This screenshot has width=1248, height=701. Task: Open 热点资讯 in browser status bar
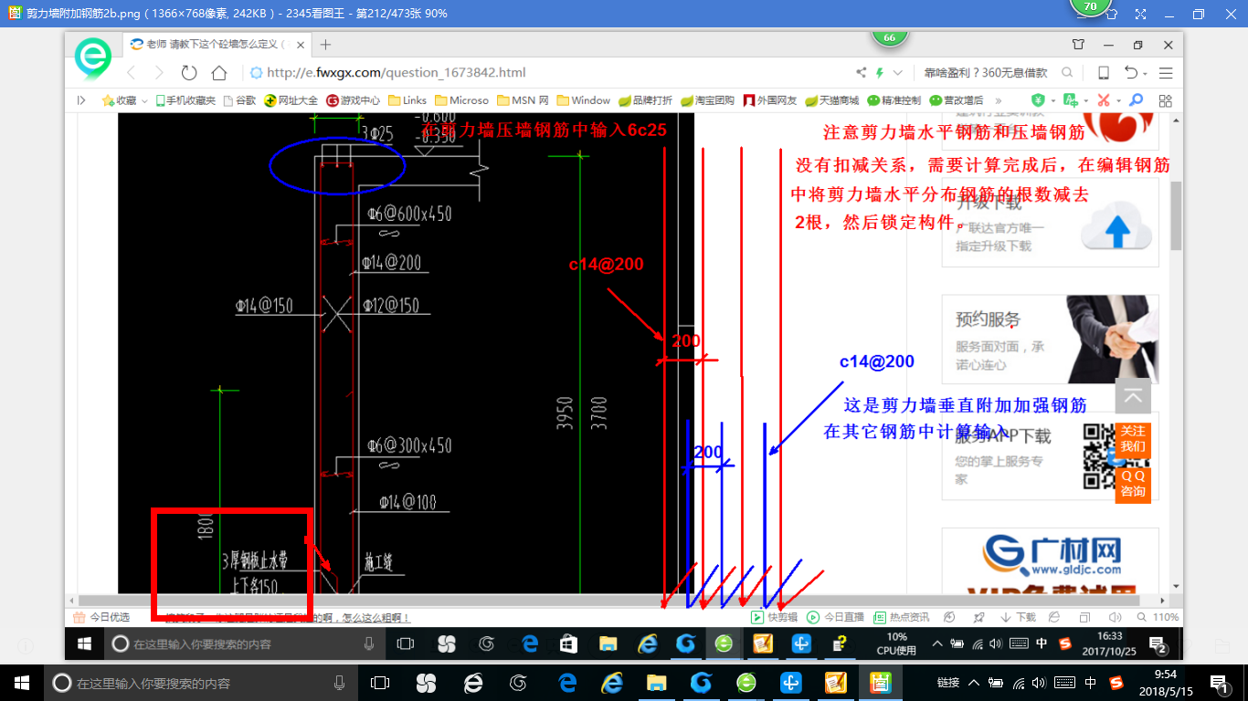click(x=902, y=617)
